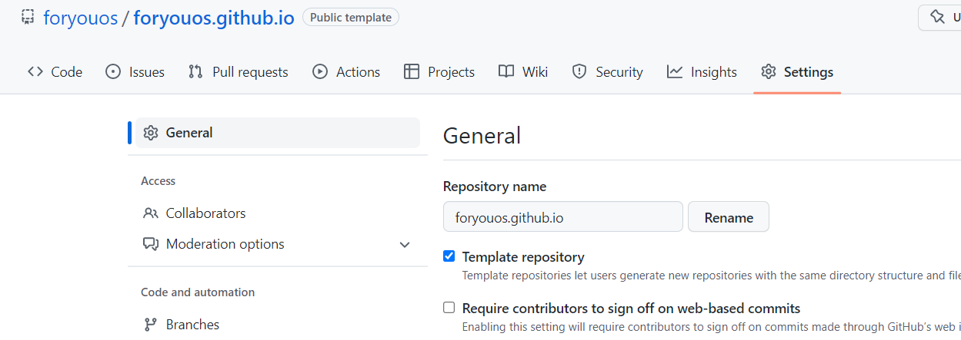
Task: Click the Code tab angle-brackets icon
Action: pyautogui.click(x=35, y=71)
